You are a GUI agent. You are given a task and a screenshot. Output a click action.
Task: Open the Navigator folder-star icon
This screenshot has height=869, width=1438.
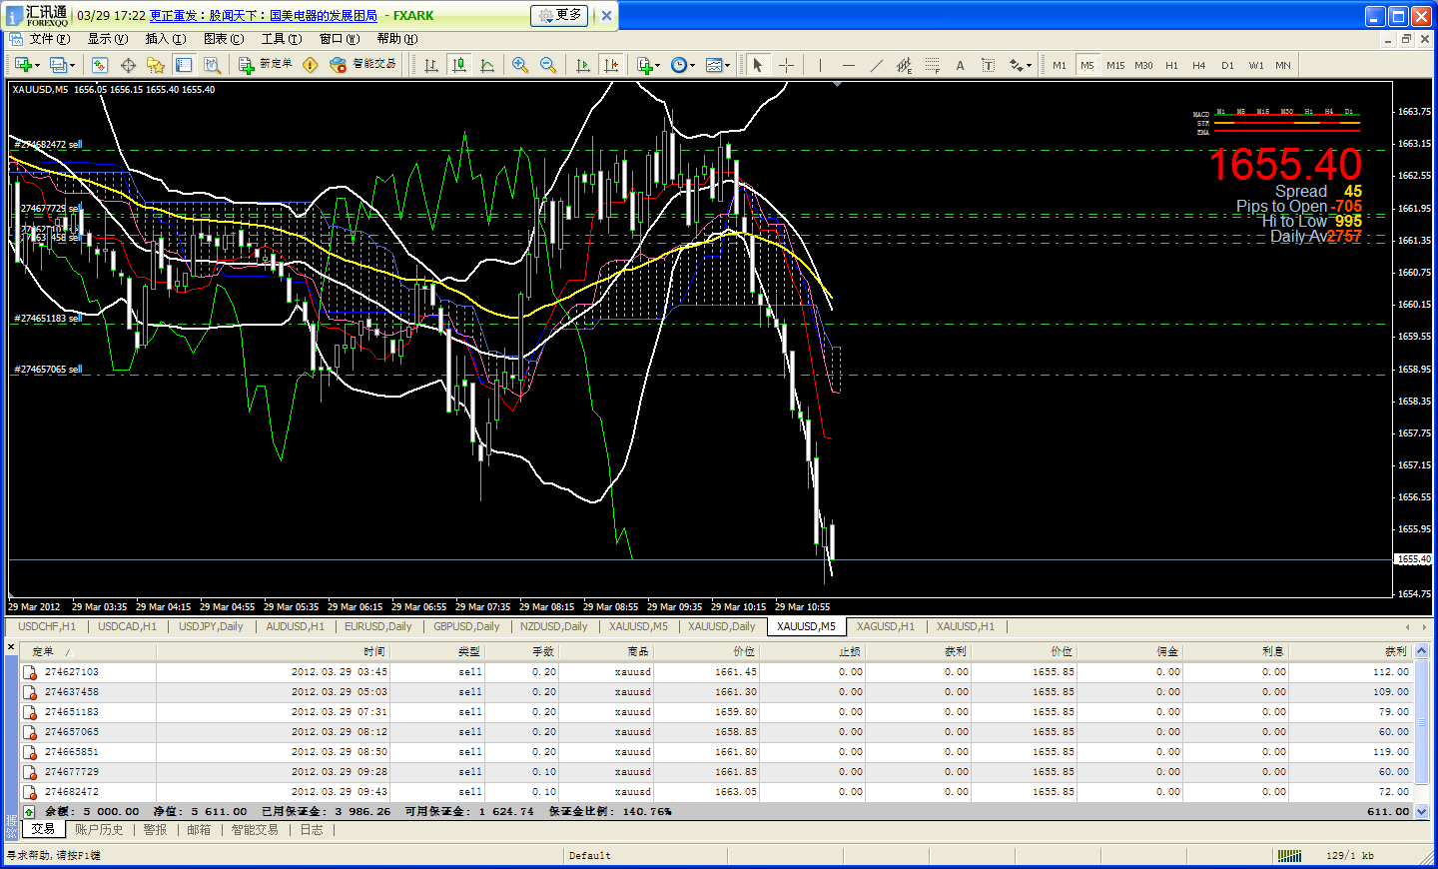click(x=155, y=65)
